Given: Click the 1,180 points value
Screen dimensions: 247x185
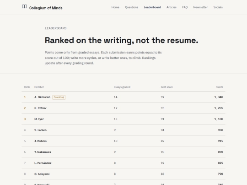Looking at the screenshot, I should pos(219,119).
